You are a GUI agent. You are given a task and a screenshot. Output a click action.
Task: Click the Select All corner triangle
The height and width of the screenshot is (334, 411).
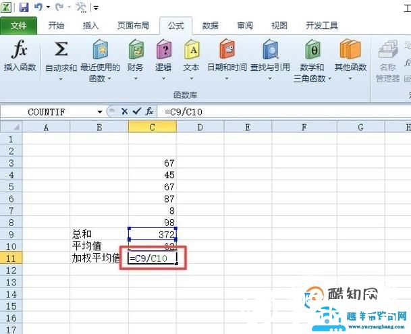pos(16,127)
